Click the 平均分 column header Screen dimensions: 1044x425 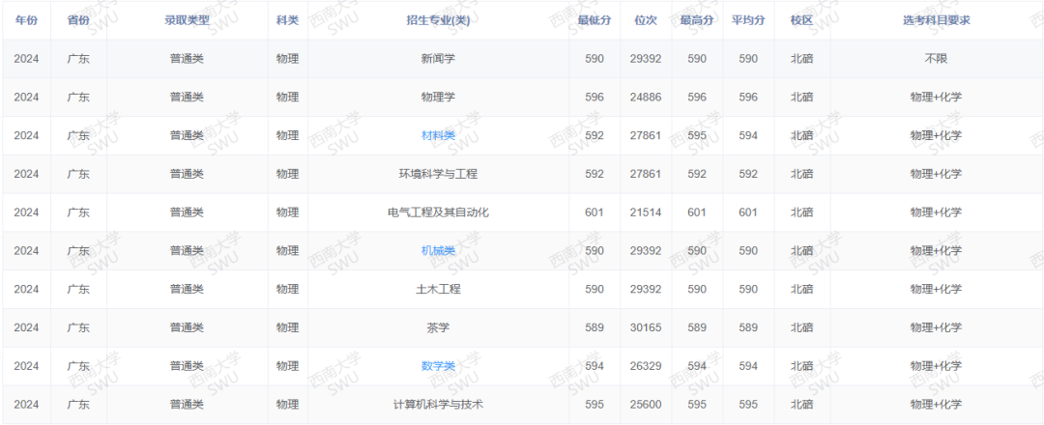click(748, 20)
